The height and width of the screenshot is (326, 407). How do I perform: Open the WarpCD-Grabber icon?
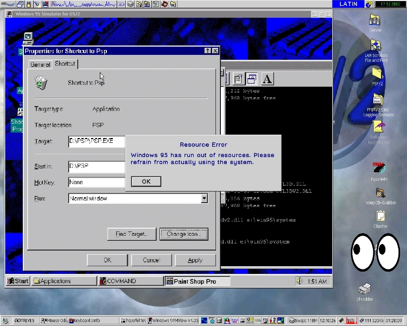[x=380, y=196]
